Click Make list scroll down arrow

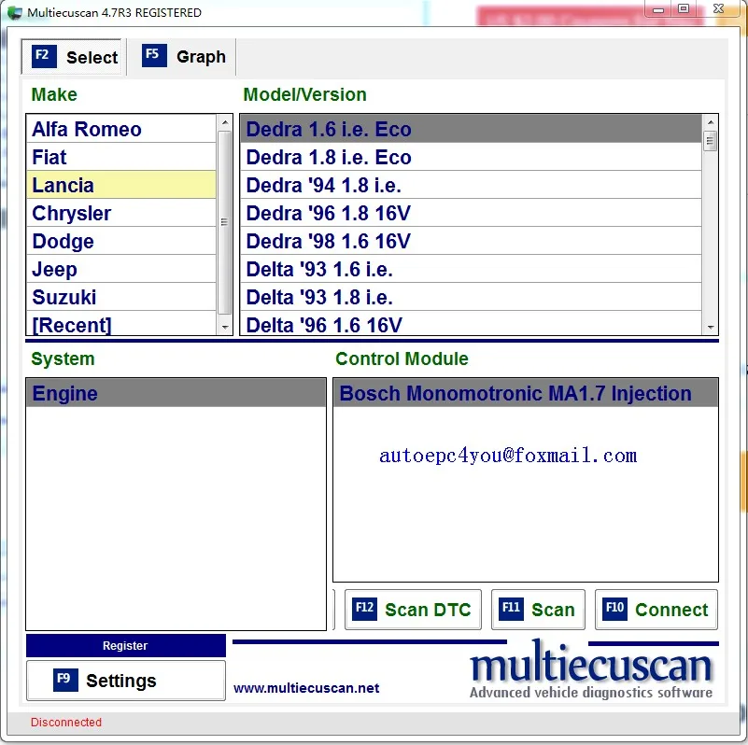[x=225, y=328]
